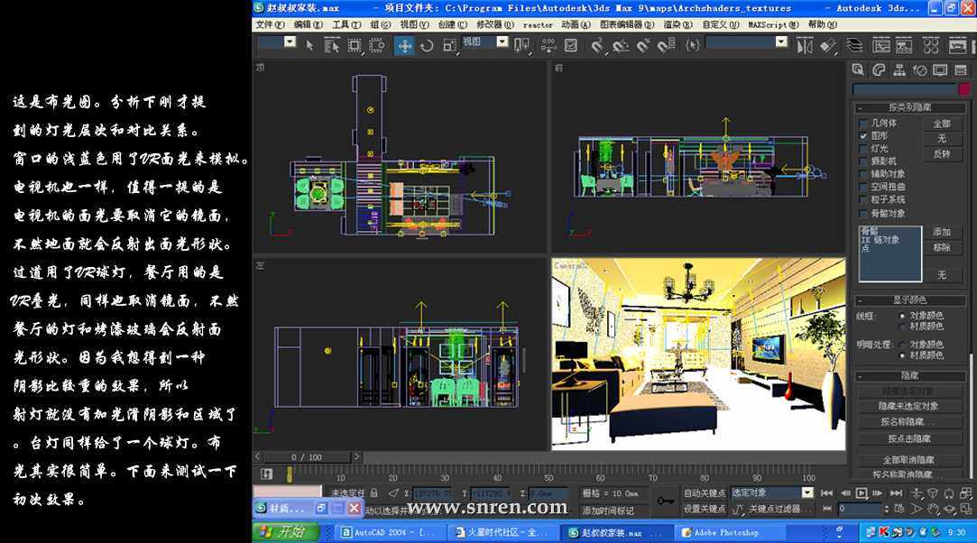Viewport: 977px width, 543px height.
Task: Select the Move tool in main toolbar
Action: (404, 45)
